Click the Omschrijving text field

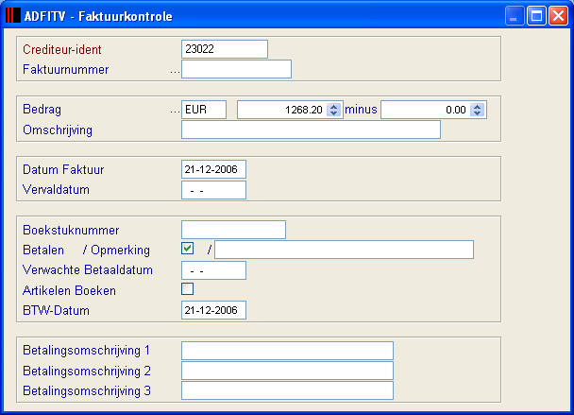312,130
